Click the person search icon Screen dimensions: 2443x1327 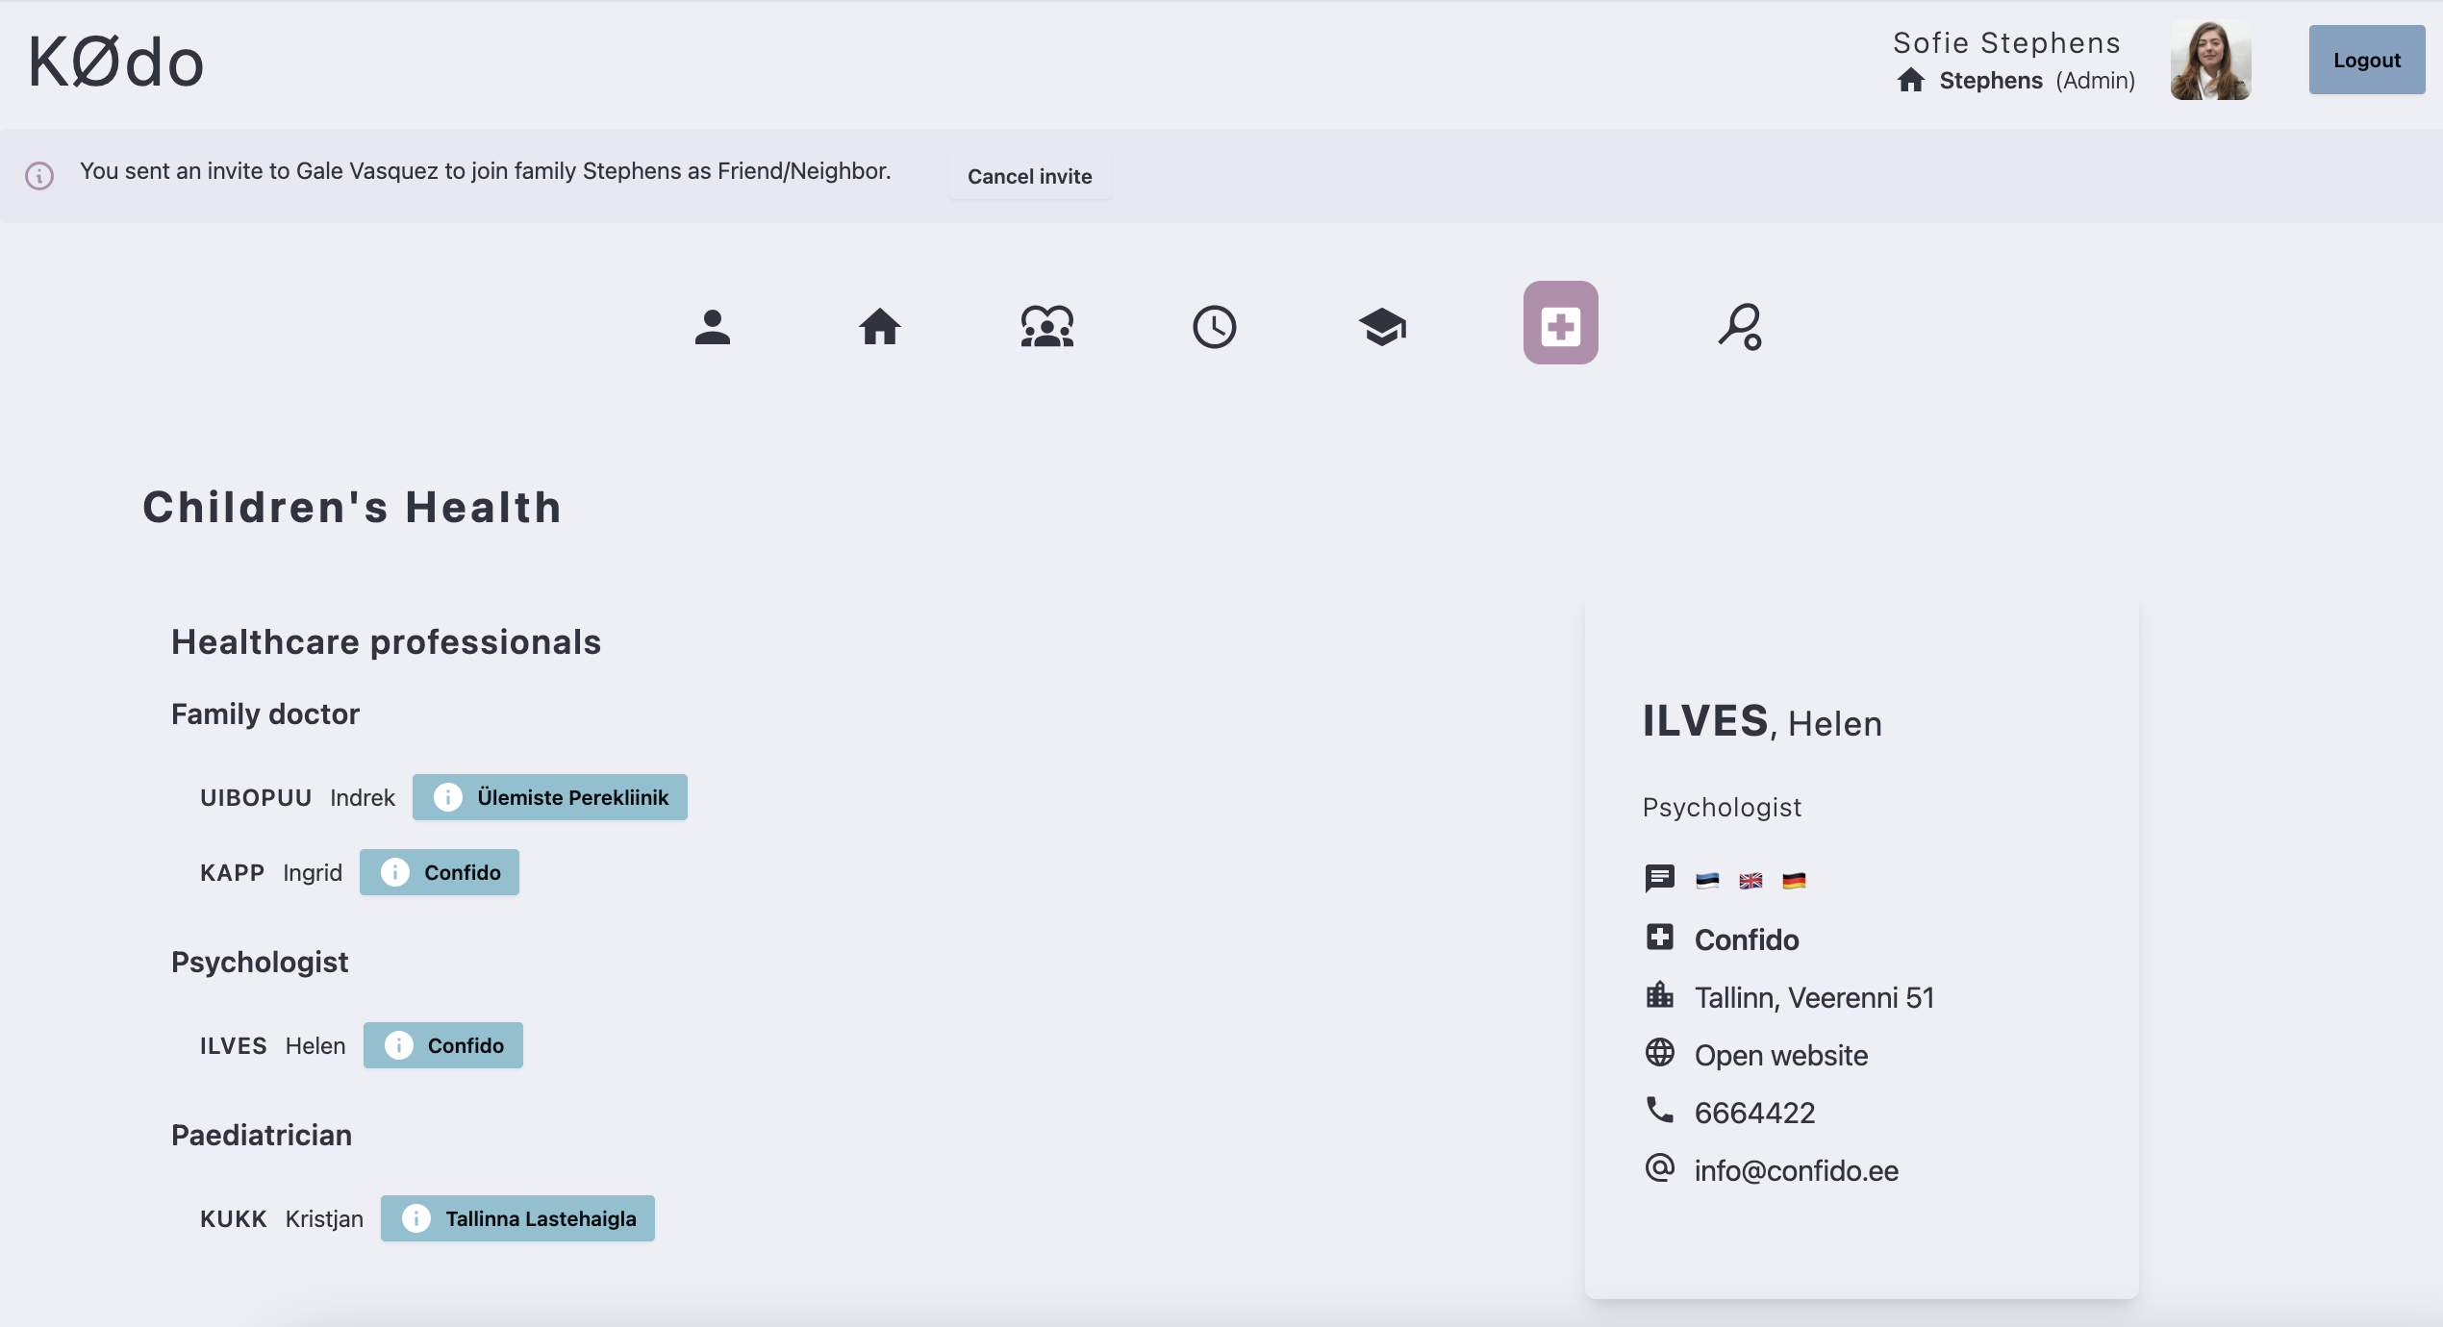(x=1740, y=327)
